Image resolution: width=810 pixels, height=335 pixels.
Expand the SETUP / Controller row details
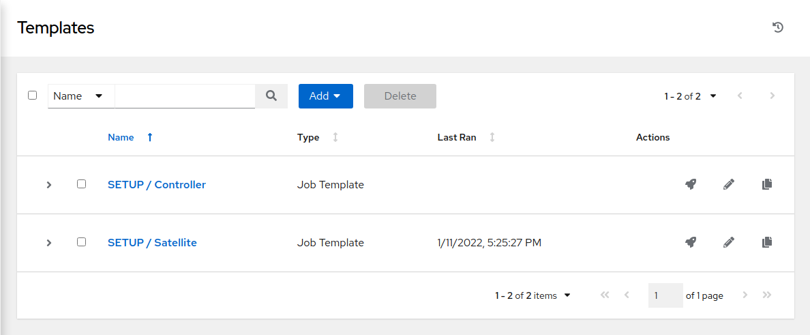click(49, 185)
